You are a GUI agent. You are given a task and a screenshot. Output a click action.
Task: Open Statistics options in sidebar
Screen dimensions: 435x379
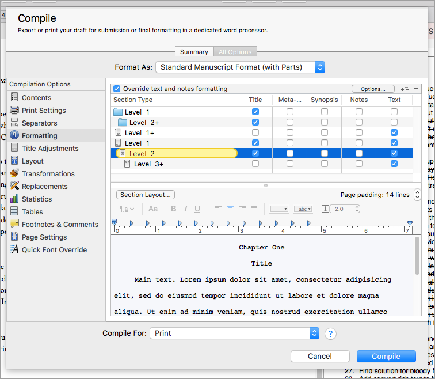point(37,199)
